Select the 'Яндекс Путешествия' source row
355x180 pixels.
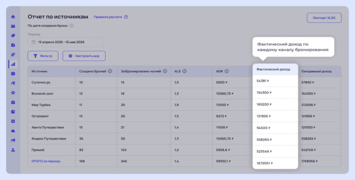[x=184, y=139]
